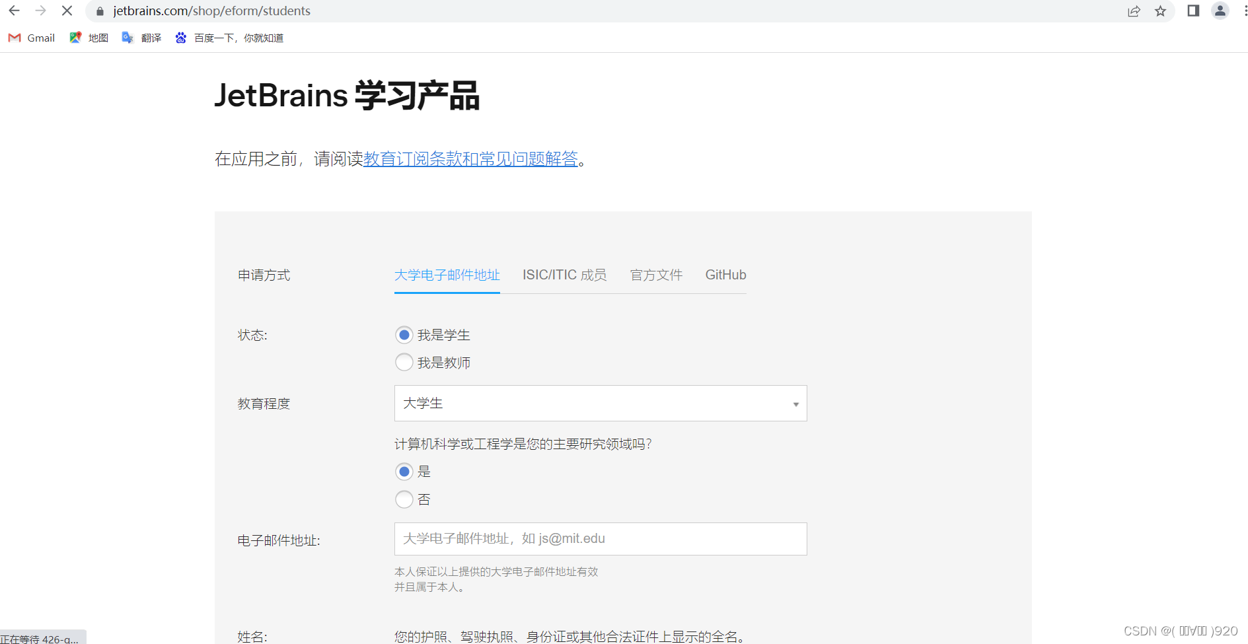Stop loading the page
The image size is (1248, 644).
coord(67,11)
